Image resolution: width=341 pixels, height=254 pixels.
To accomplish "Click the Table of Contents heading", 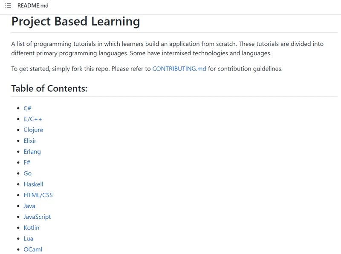I will coord(49,88).
